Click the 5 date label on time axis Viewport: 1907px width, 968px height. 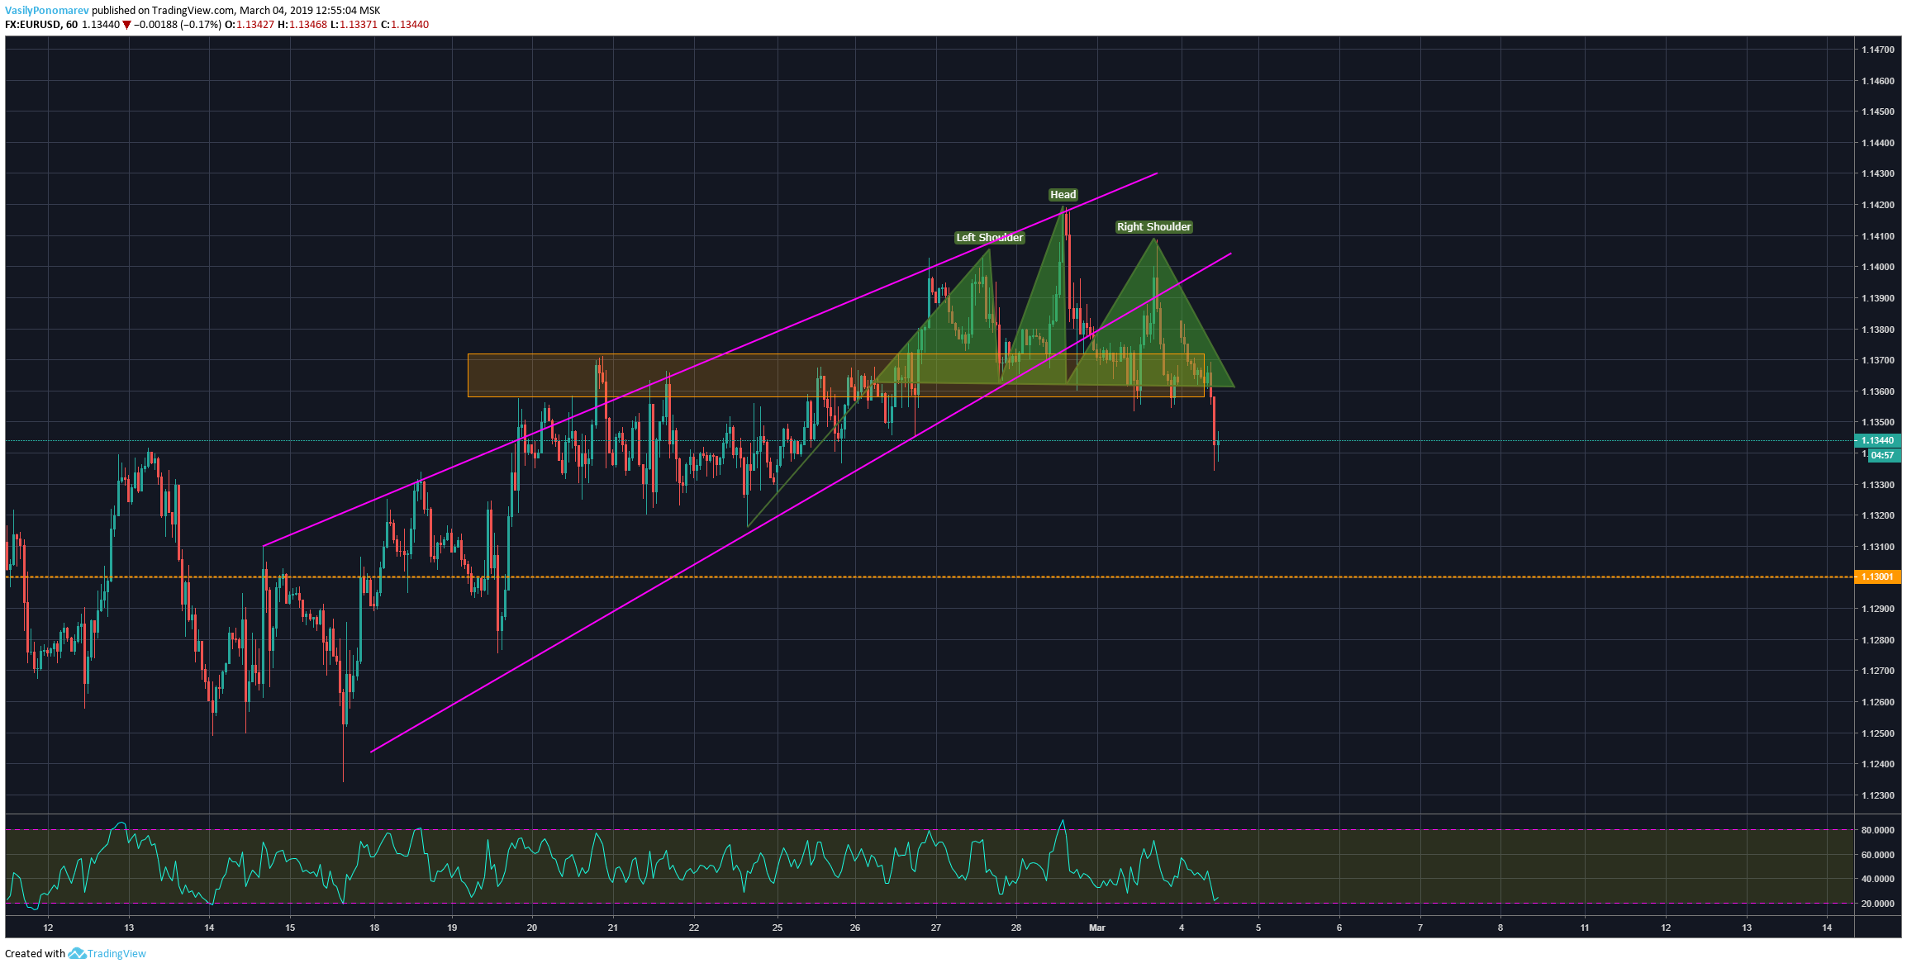click(x=1258, y=928)
